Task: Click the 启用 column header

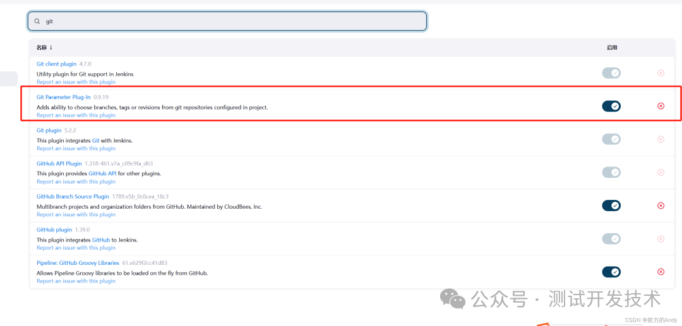Action: pos(612,48)
